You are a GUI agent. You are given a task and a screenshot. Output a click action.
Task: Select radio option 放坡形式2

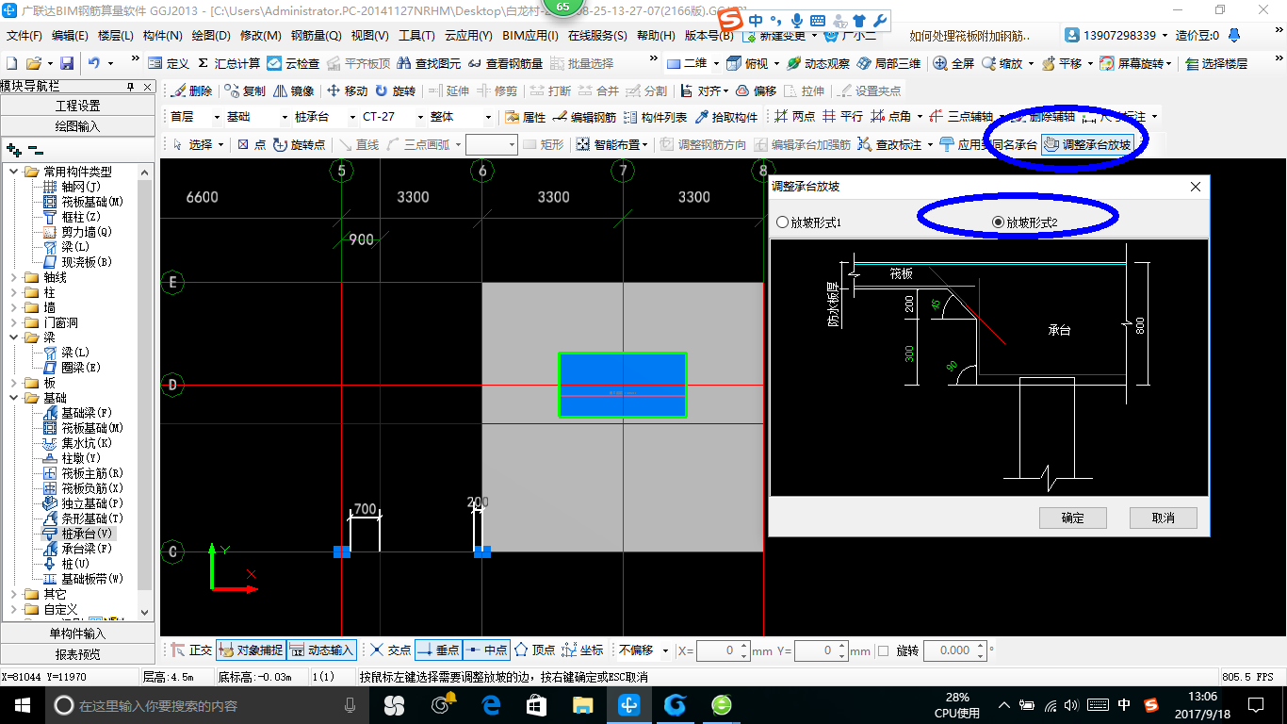1025,222
